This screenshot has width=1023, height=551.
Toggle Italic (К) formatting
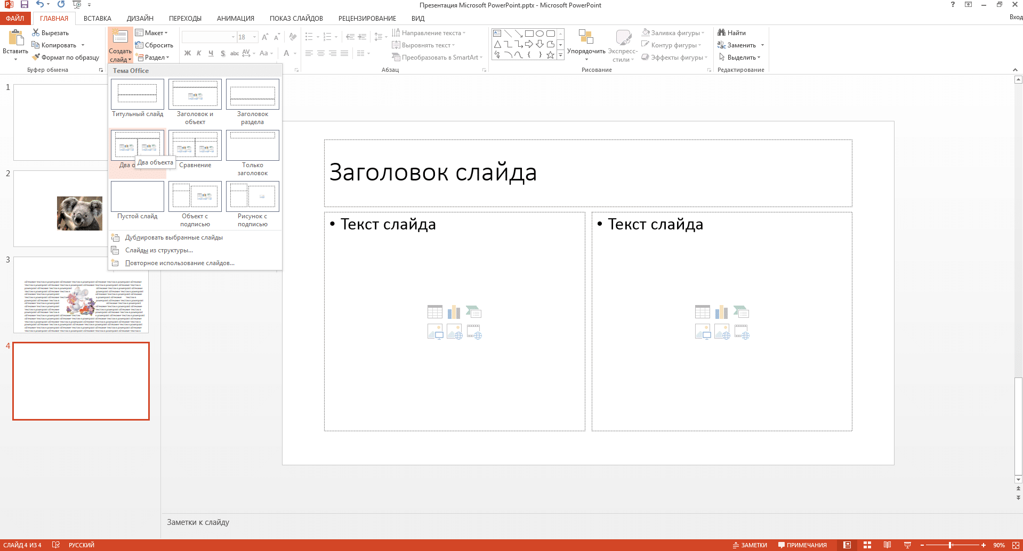tap(199, 53)
